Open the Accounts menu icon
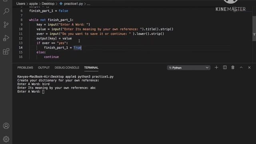The image size is (256, 144). click(x=6, y=126)
